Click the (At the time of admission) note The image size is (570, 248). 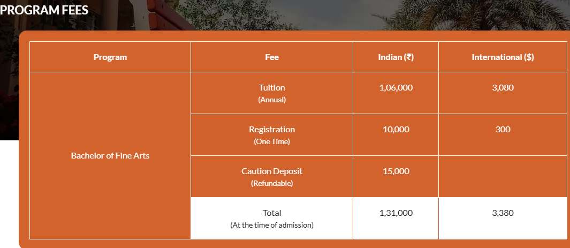[x=272, y=225]
